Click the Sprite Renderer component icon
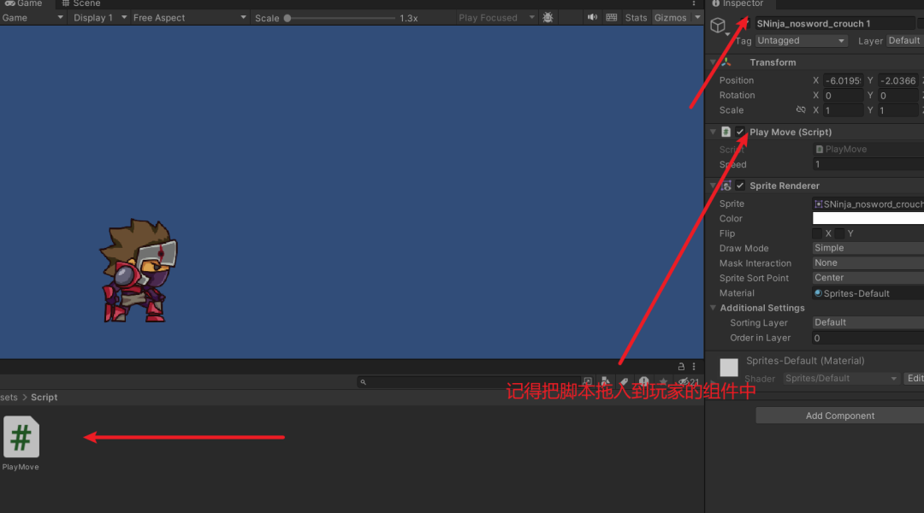Screen dimensions: 924x513 coord(726,186)
